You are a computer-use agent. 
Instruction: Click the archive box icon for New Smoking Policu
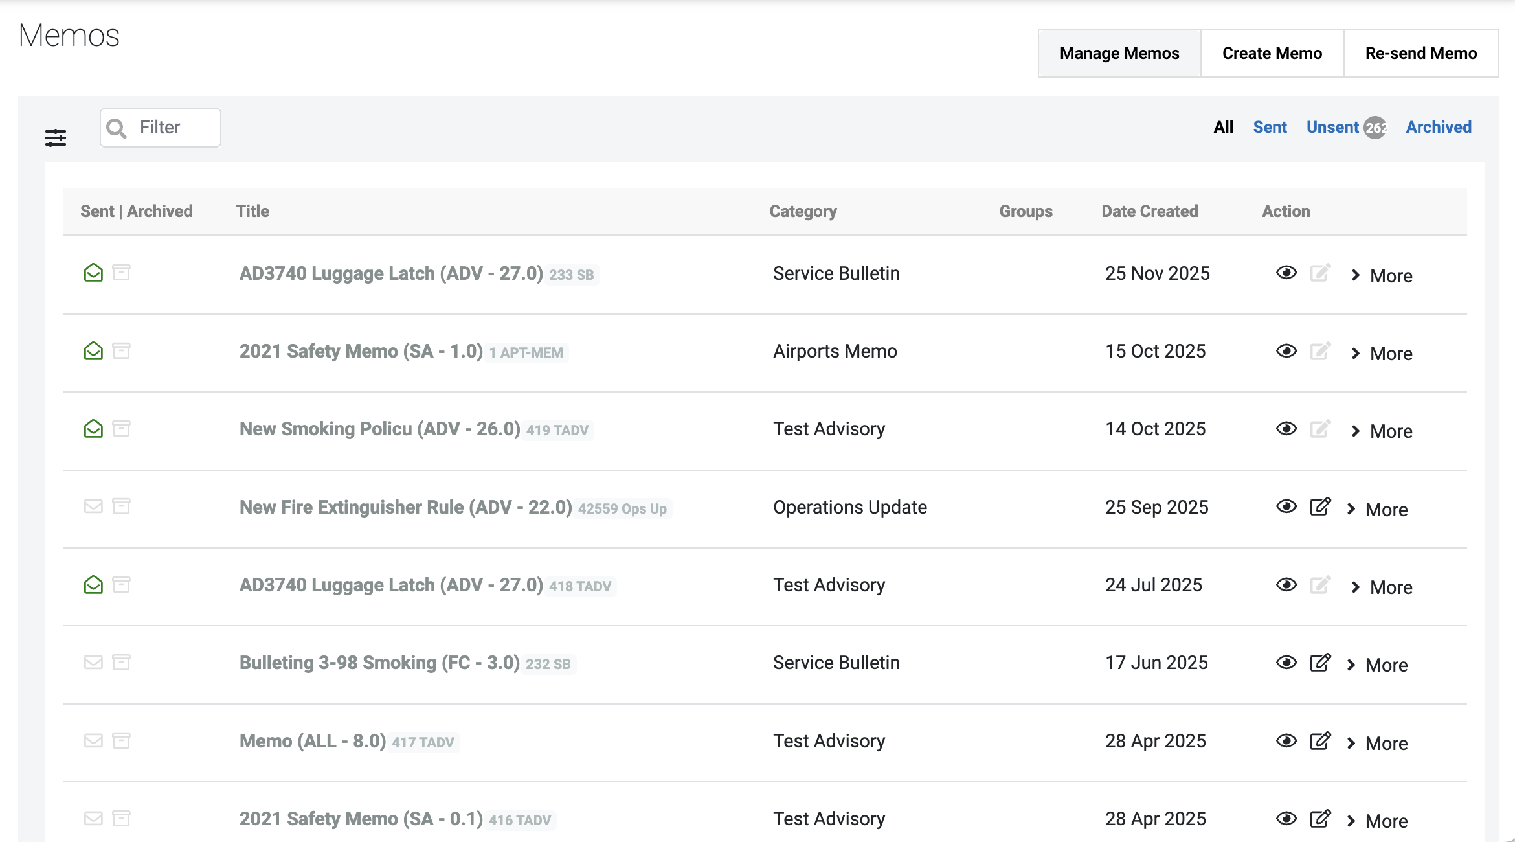tap(122, 428)
